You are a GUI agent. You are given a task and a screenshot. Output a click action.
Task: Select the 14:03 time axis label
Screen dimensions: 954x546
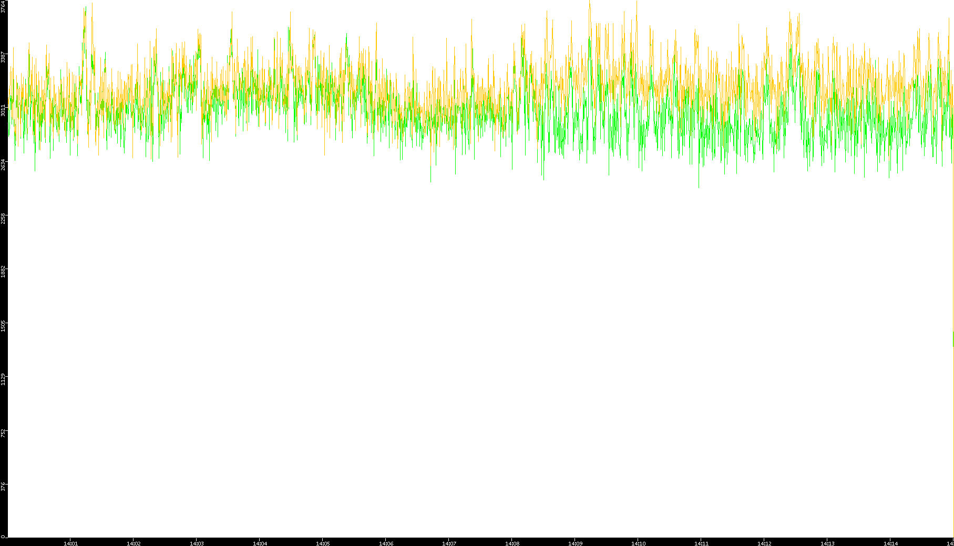197,543
